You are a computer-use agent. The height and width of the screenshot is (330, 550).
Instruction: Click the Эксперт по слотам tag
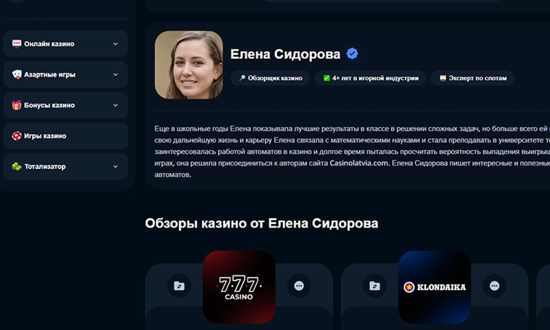click(x=472, y=78)
